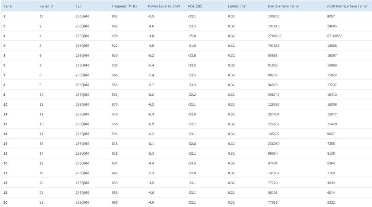The width and height of the screenshot is (372, 207).
Task: Click the -25.8 MSE value
Action: [193, 36]
